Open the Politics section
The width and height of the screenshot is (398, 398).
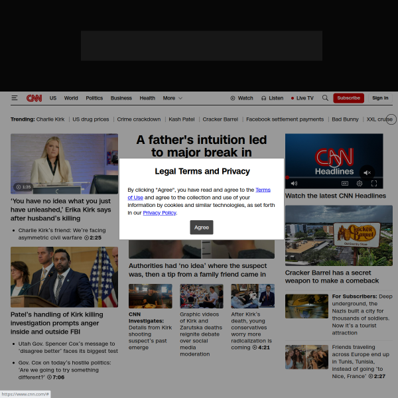(94, 98)
